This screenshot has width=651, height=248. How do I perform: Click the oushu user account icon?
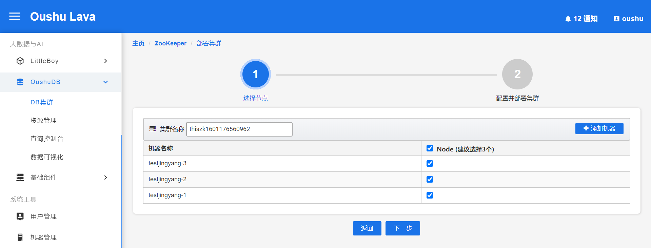point(616,19)
